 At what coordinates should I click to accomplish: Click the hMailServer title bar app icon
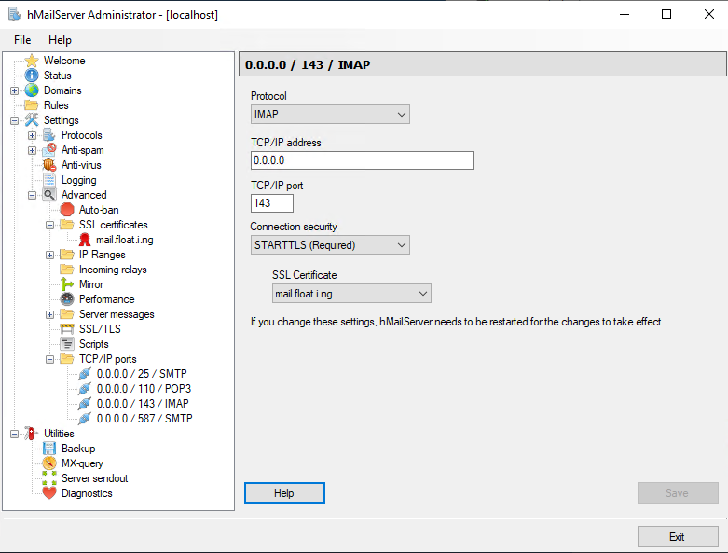click(14, 14)
